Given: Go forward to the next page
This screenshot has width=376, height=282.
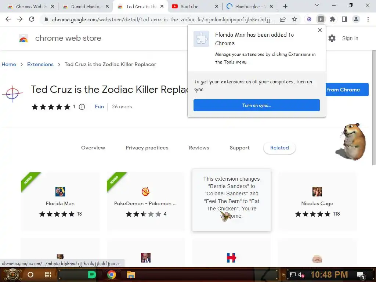Looking at the screenshot, I should point(20,19).
